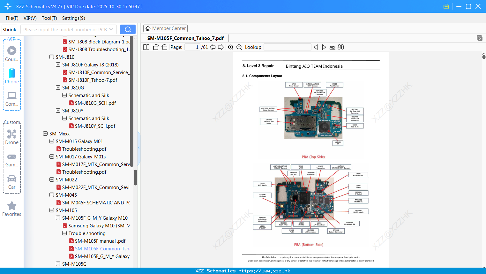486x274 pixels.
Task: Collapse the SM-Mxxx node
Action: pos(45,133)
